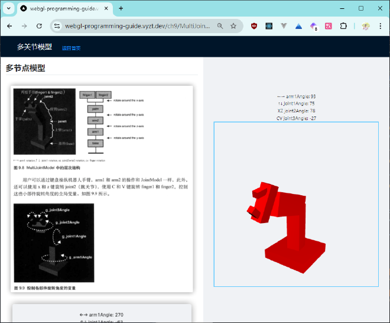Open the blue triangle extension icon
The width and height of the screenshot is (390, 323).
pyautogui.click(x=299, y=26)
